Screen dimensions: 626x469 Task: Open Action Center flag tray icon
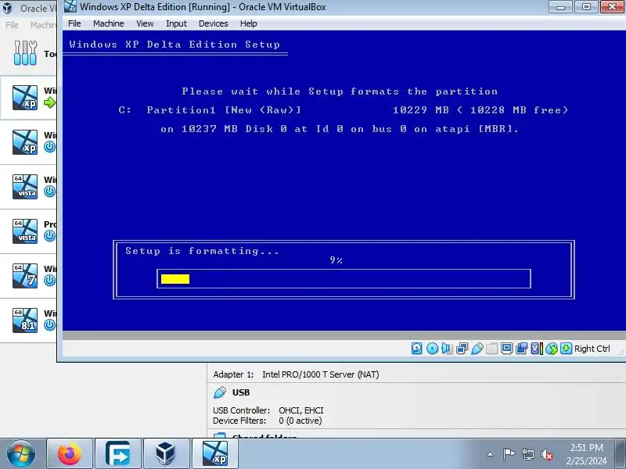click(x=509, y=454)
